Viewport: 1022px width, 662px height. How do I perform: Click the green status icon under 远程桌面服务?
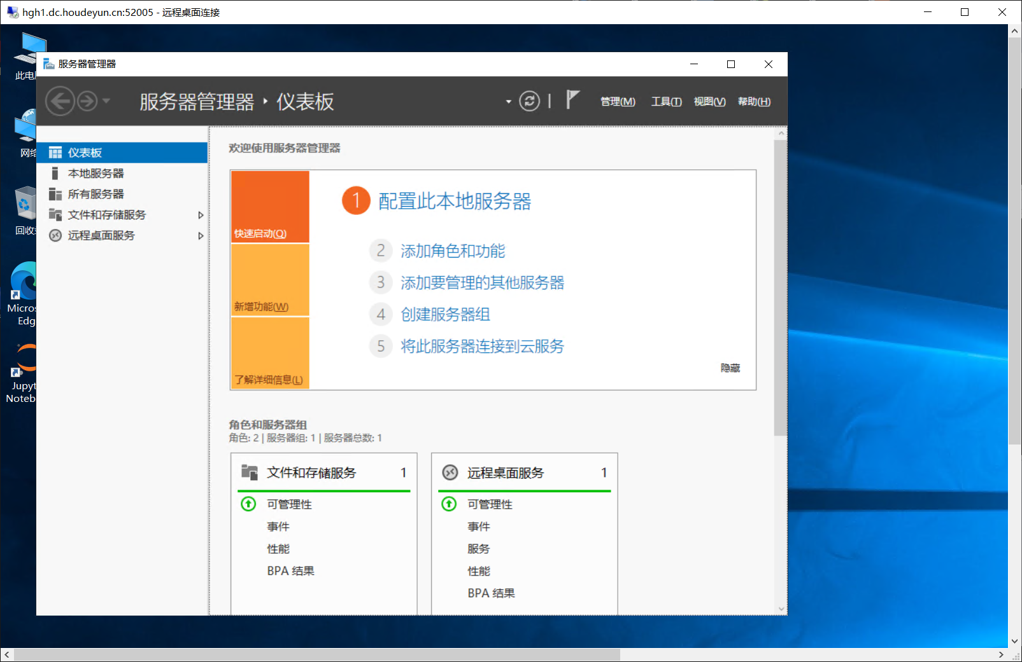point(449,504)
